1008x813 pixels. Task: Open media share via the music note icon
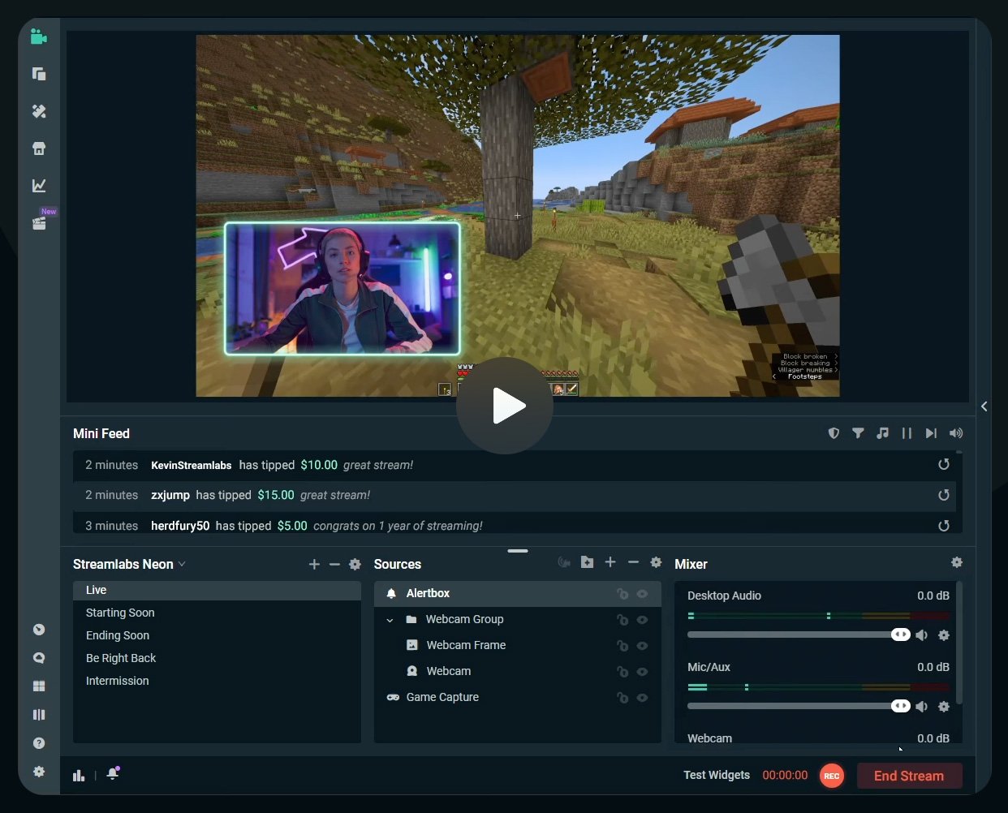tap(883, 433)
